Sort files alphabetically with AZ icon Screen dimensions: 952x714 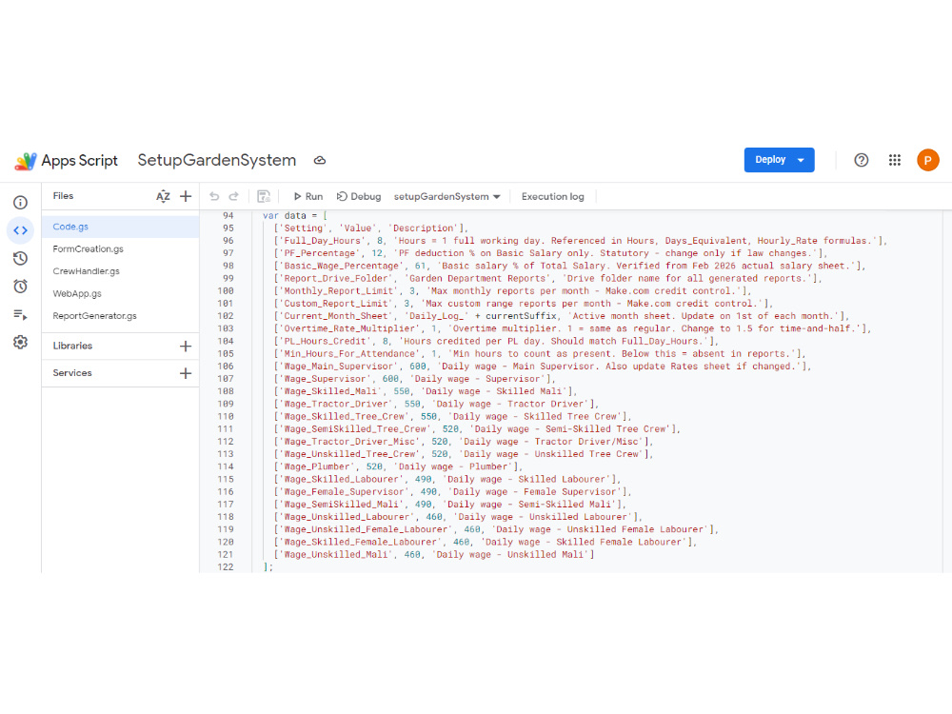pyautogui.click(x=163, y=196)
